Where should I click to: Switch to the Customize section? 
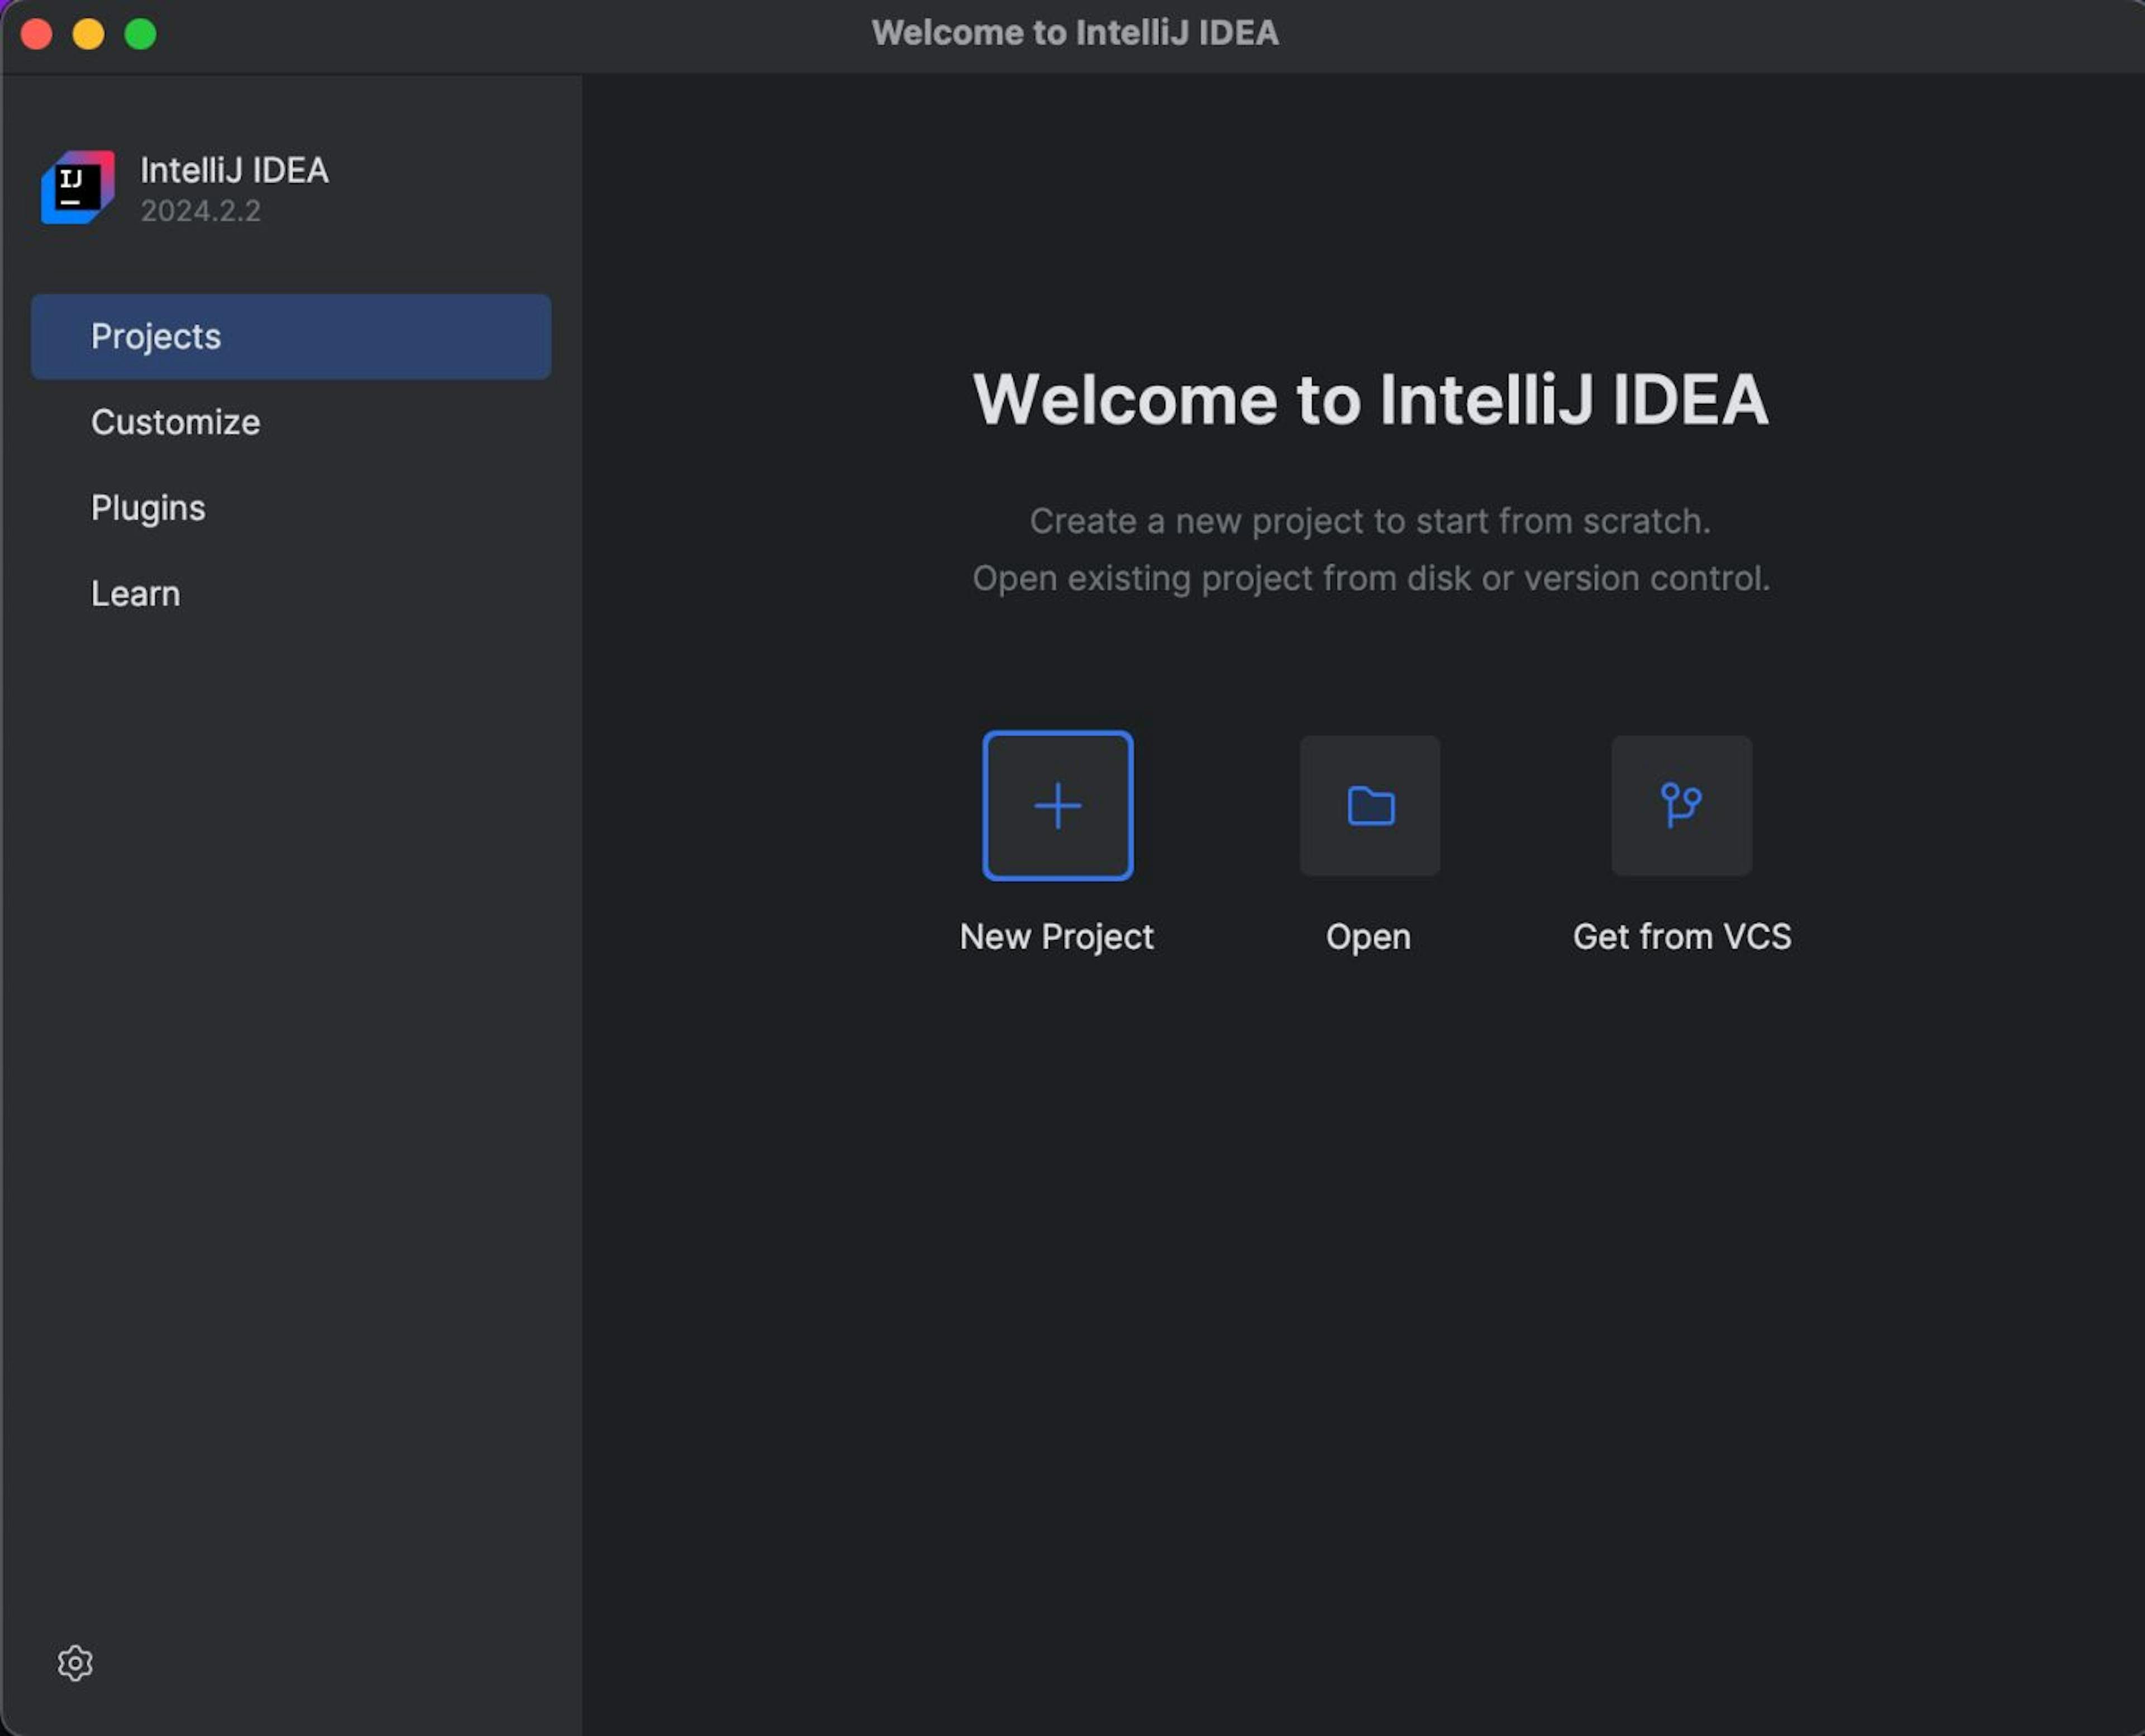pos(175,422)
